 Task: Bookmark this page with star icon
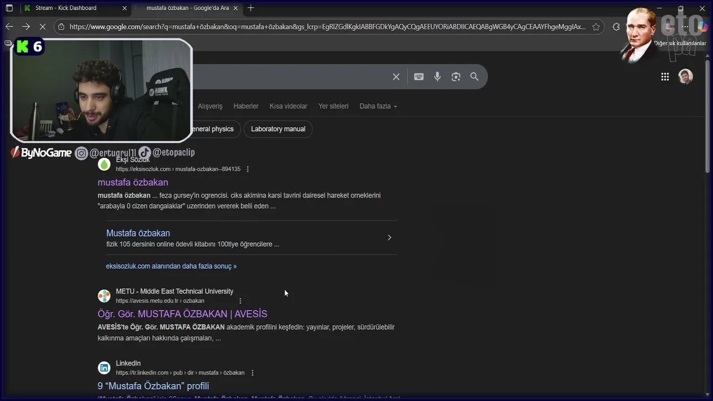pyautogui.click(x=596, y=27)
